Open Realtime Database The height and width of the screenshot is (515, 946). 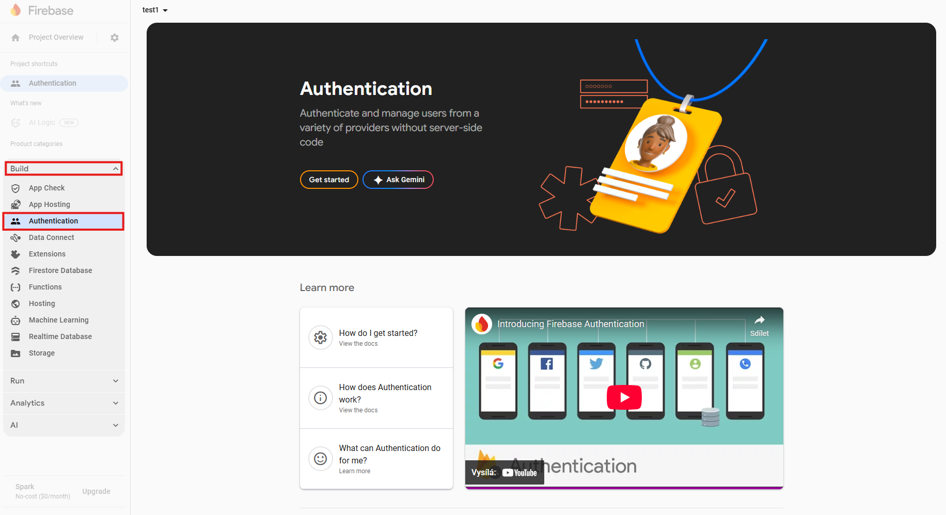[64, 336]
